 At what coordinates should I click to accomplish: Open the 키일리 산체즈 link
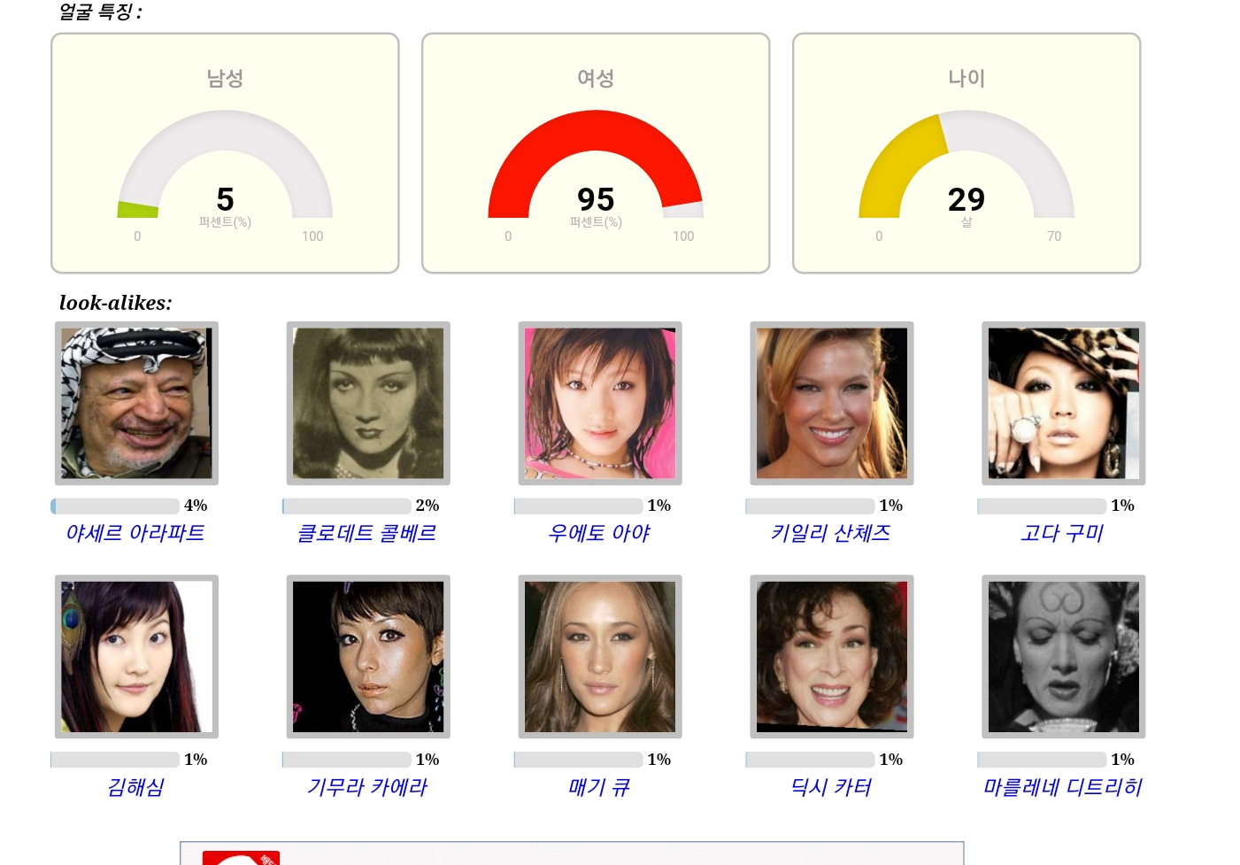pos(830,533)
